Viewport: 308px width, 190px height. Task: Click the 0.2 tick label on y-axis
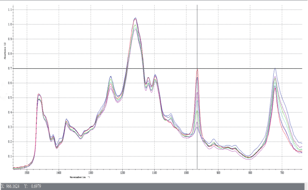click(x=10, y=142)
